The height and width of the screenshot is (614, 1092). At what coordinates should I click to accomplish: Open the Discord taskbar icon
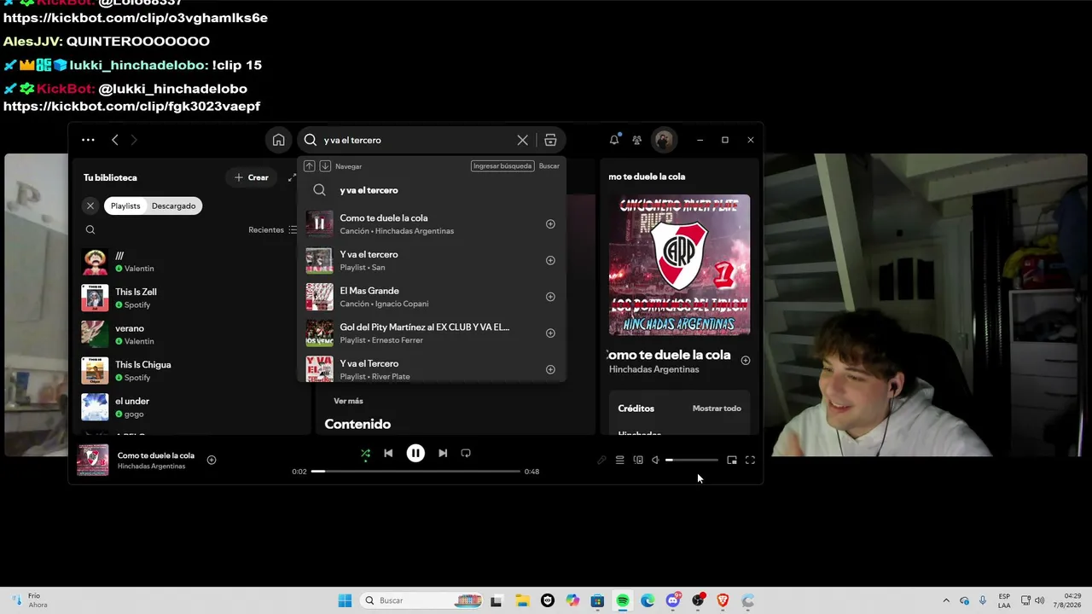[673, 600]
